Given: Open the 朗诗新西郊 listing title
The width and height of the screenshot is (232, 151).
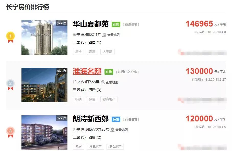Looking at the screenshot, I should click(x=90, y=119).
